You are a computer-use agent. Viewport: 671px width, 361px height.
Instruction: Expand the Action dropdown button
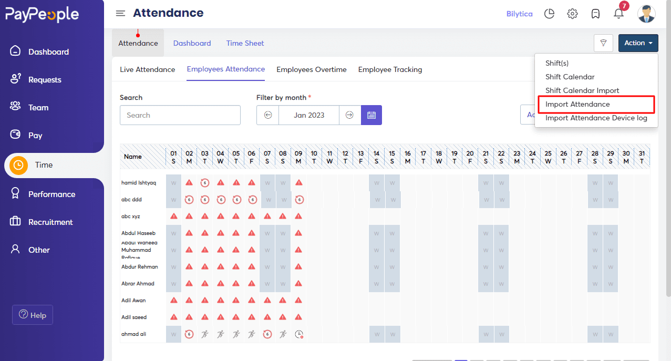click(x=638, y=43)
